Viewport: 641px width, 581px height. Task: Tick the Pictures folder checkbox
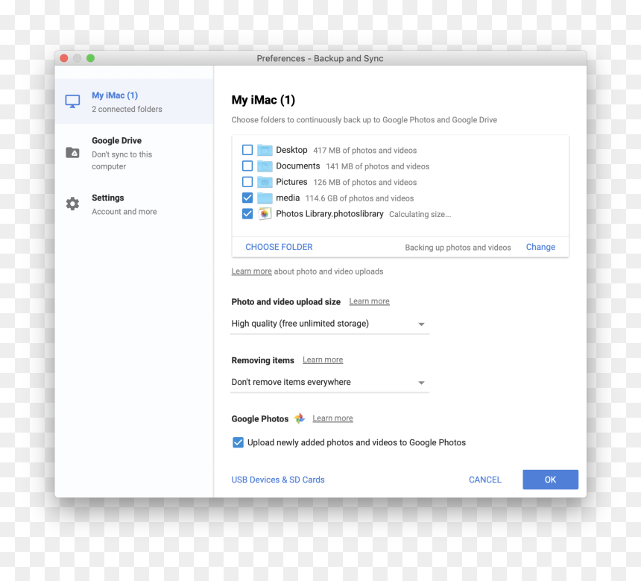point(247,182)
